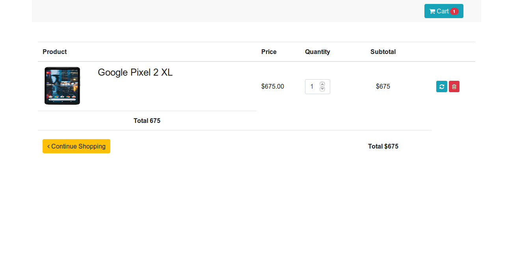Increase quantity with up arrow
This screenshot has height=264, width=506.
[322, 84]
